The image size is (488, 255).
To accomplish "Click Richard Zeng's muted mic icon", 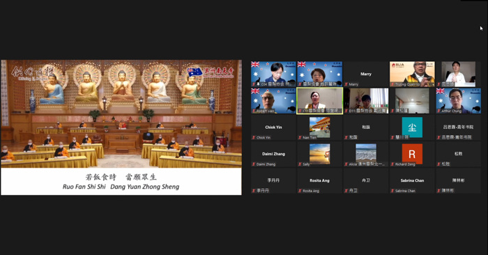I will [x=392, y=164].
